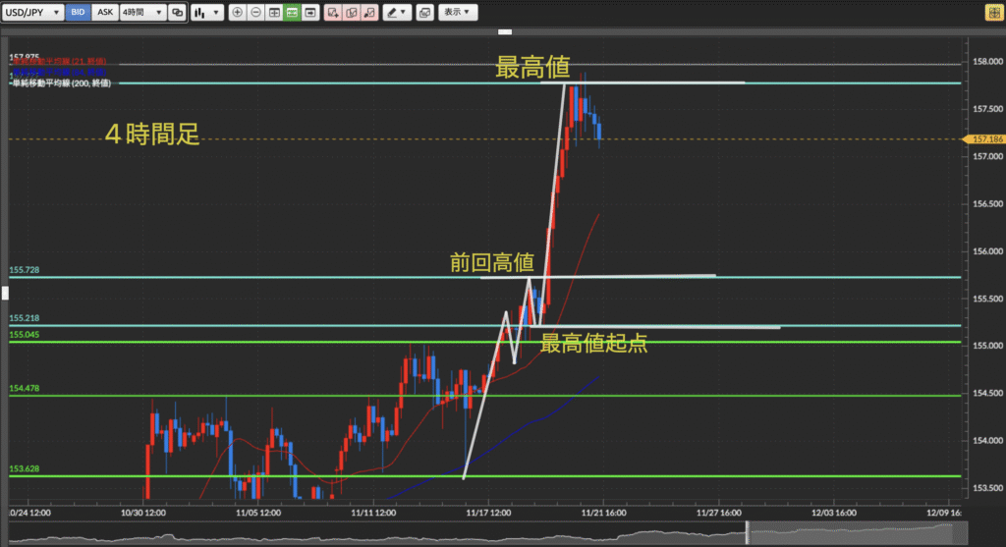Toggle the green highlighted display icon
This screenshot has height=547, width=1006.
[292, 13]
